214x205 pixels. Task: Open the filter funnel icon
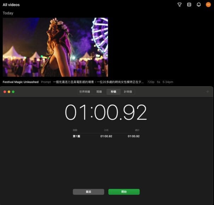pos(179,5)
